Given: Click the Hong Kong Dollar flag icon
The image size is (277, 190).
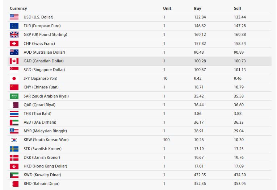Looking at the screenshot, I should (x=14, y=166).
